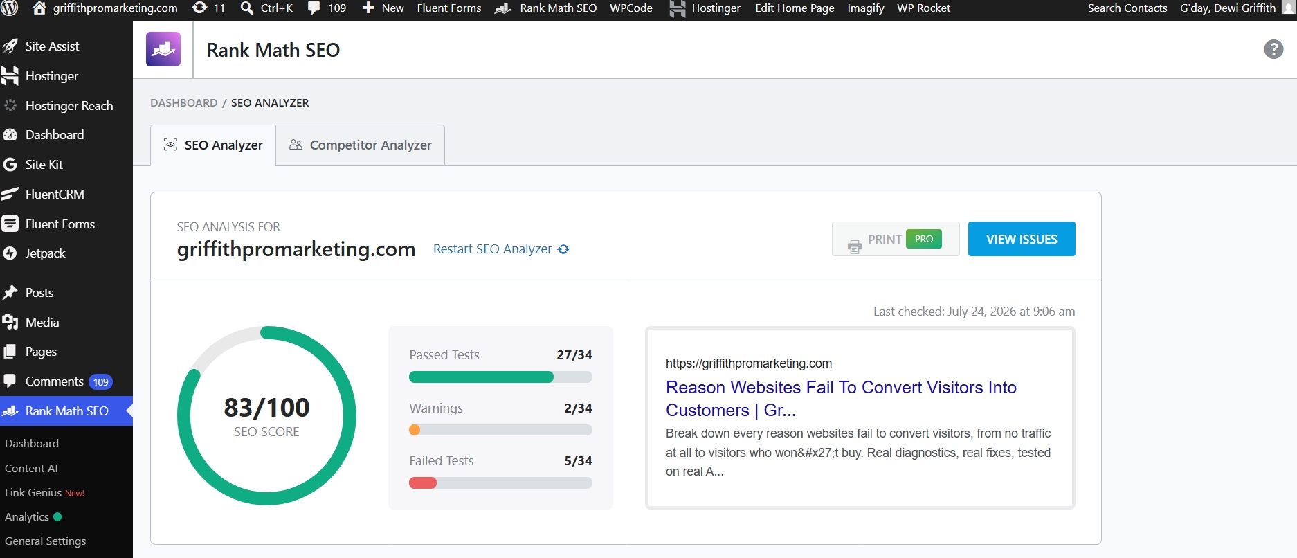1297x558 pixels.
Task: Click the restart refresh icon beside analyzer link
Action: pyautogui.click(x=563, y=249)
